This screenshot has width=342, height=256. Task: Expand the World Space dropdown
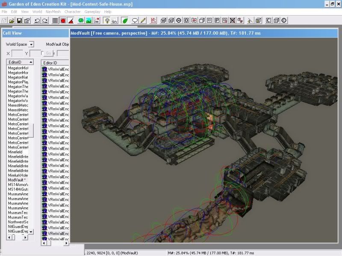[x=31, y=44]
